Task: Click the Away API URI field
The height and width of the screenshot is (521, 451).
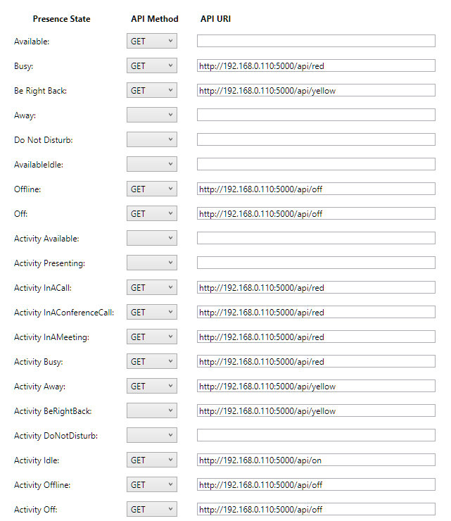Action: point(316,115)
